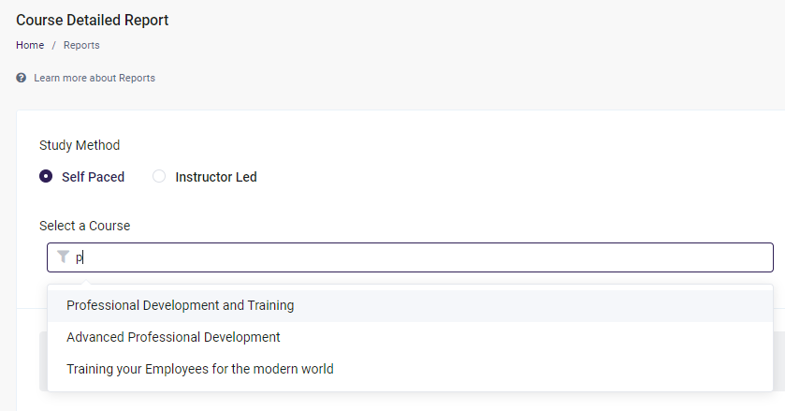Click the Self Paced label text
The height and width of the screenshot is (411, 785).
click(93, 177)
